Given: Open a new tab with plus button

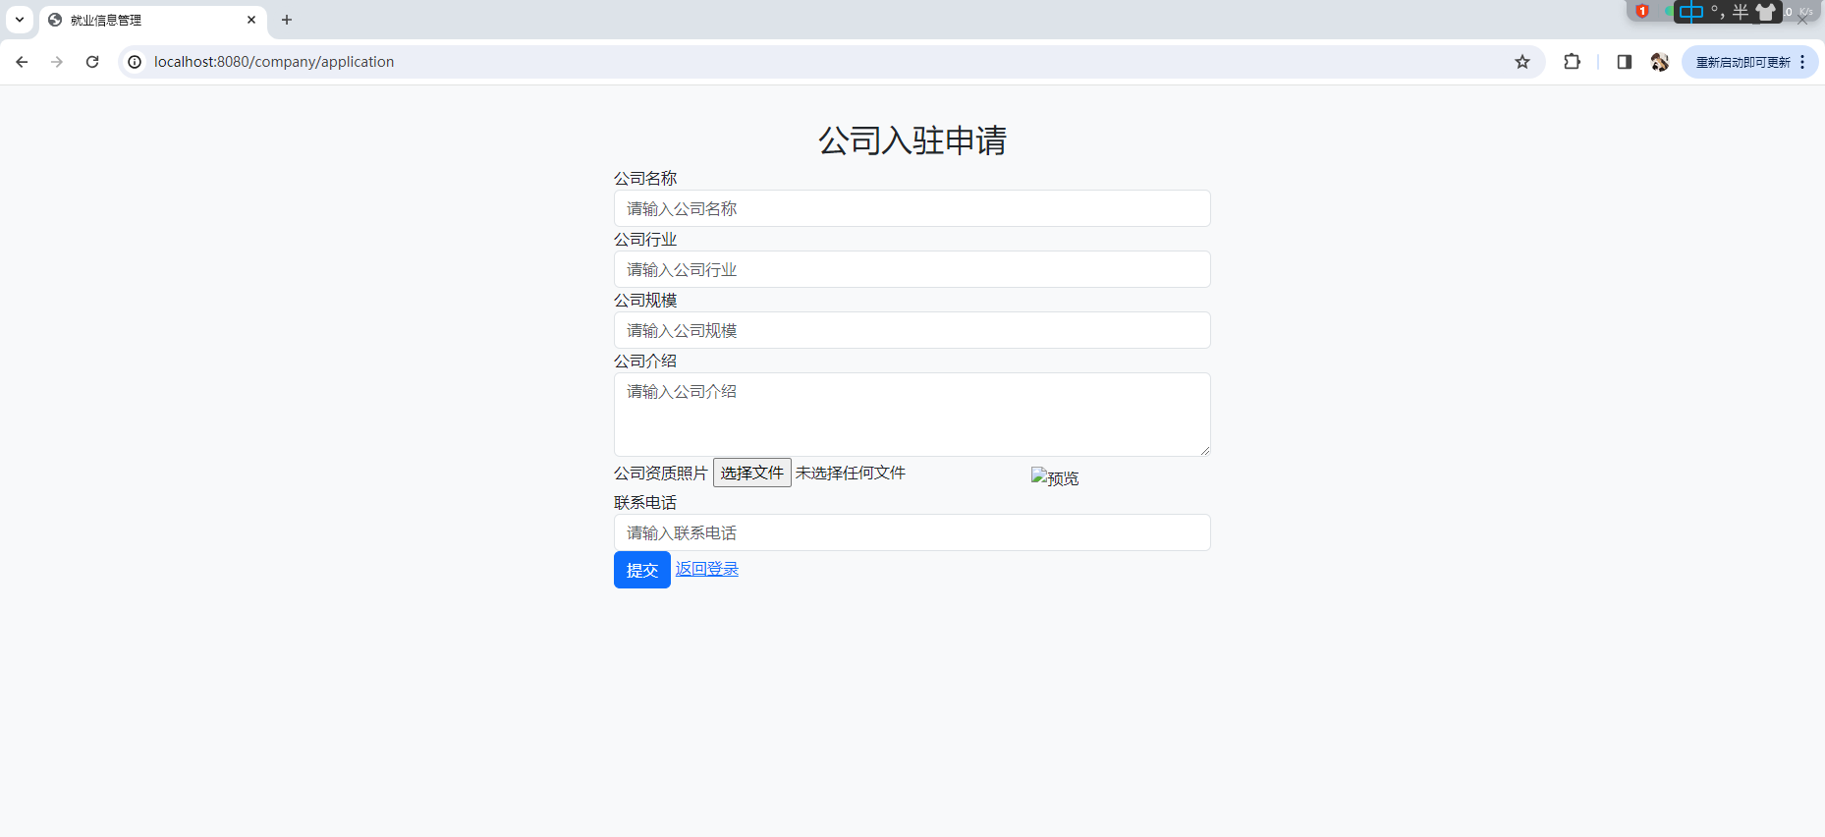Looking at the screenshot, I should (x=287, y=20).
